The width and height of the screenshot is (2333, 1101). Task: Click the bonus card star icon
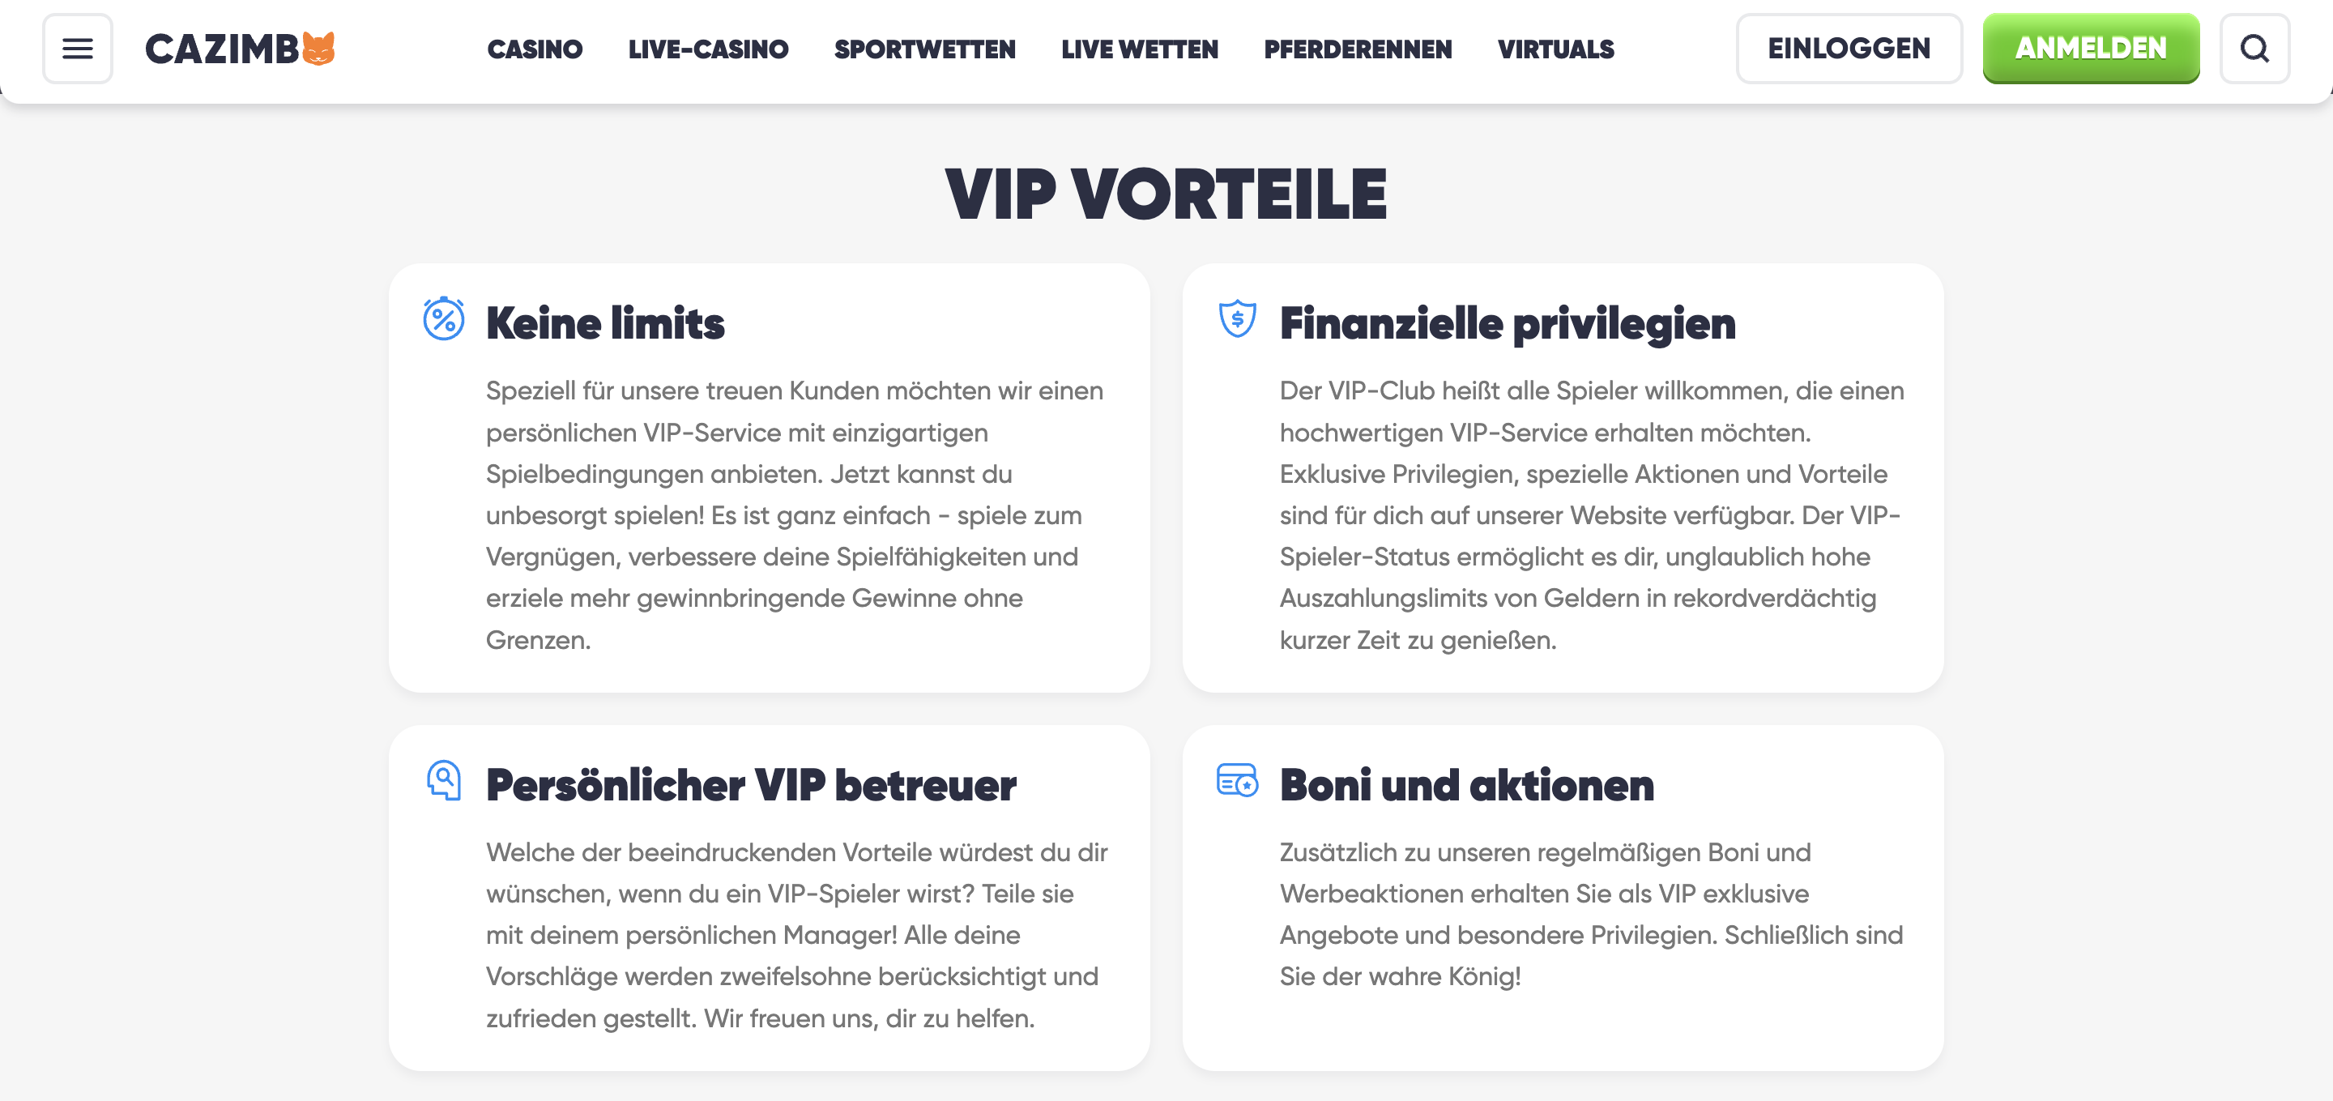point(1237,779)
